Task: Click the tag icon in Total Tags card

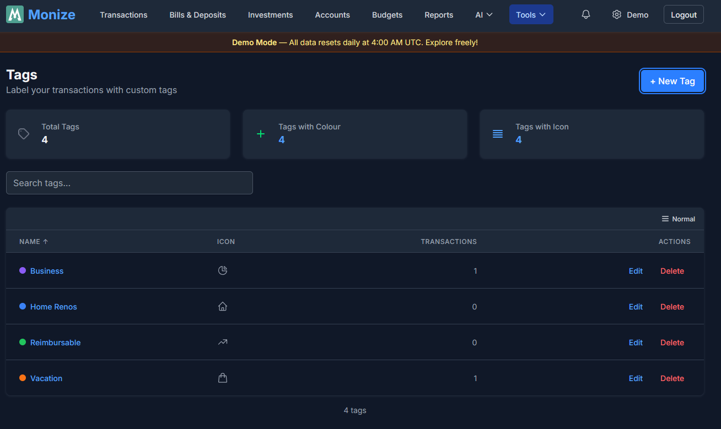Action: 24,134
